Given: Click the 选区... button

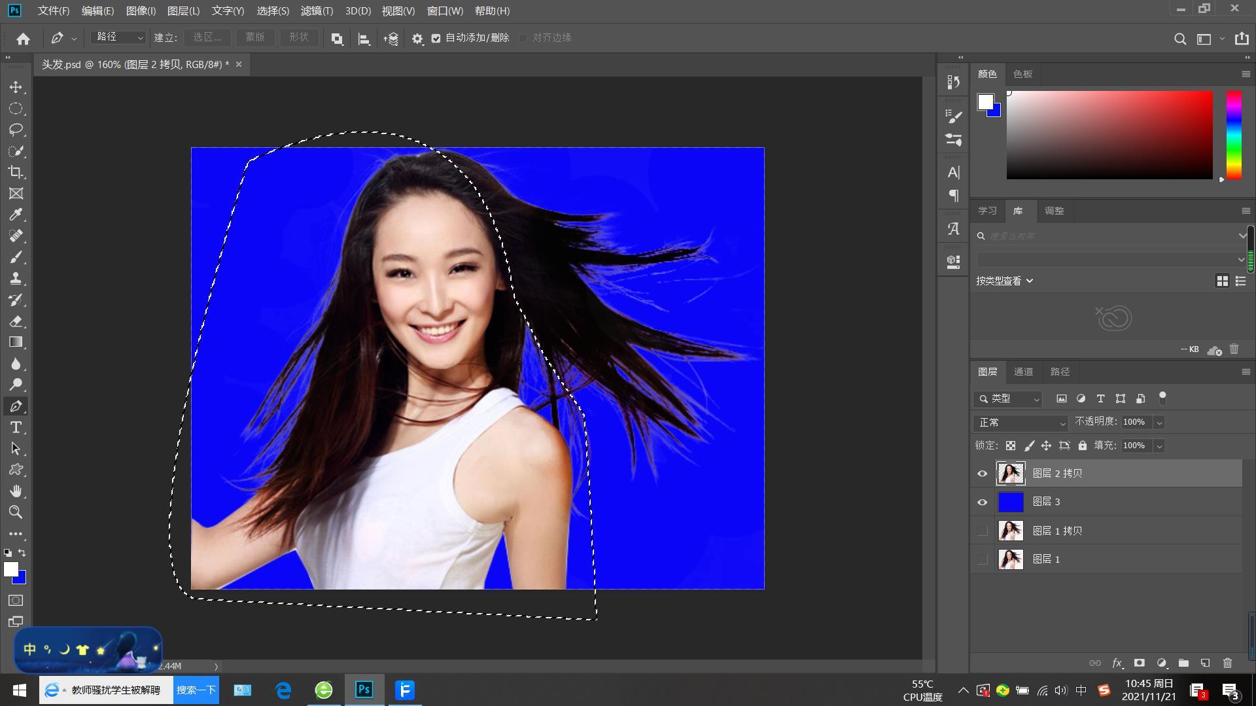Looking at the screenshot, I should click(x=207, y=38).
